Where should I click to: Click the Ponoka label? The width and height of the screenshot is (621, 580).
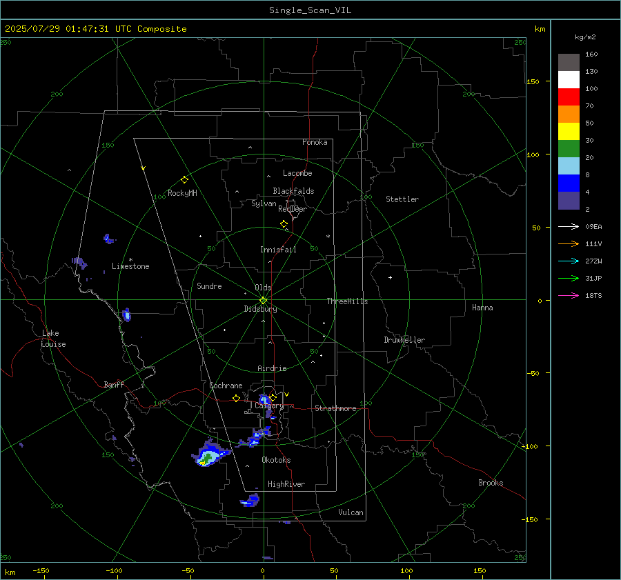pyautogui.click(x=315, y=142)
